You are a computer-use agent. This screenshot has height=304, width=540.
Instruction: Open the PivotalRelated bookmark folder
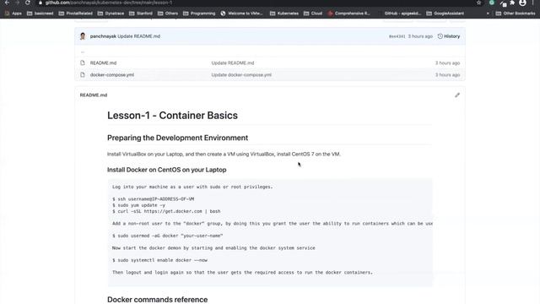[x=75, y=14]
